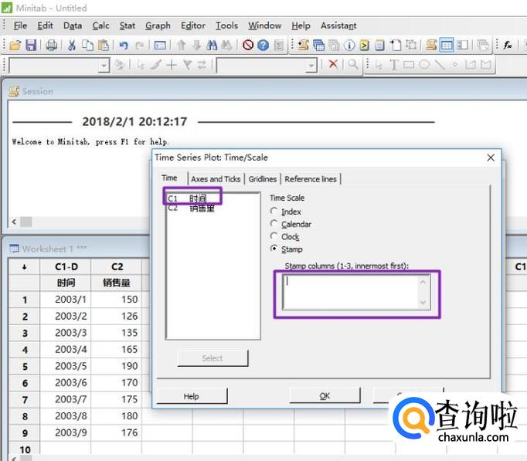527x461 pixels.
Task: Click the red X delete icon in toolbar
Action: (x=333, y=64)
